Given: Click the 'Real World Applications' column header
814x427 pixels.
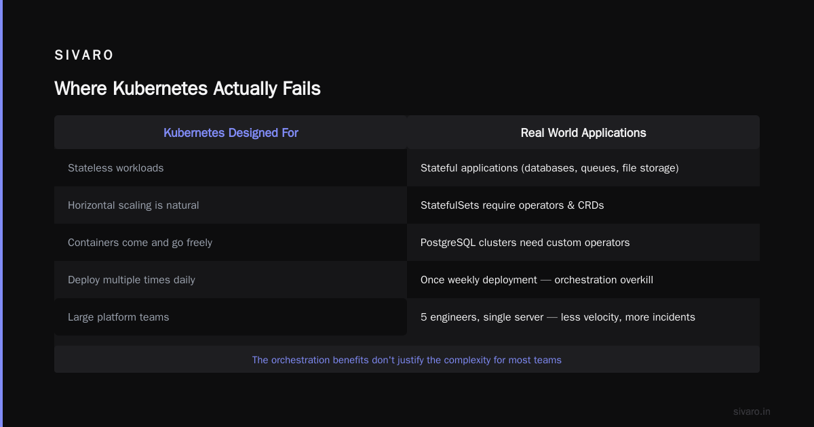Looking at the screenshot, I should point(583,132).
